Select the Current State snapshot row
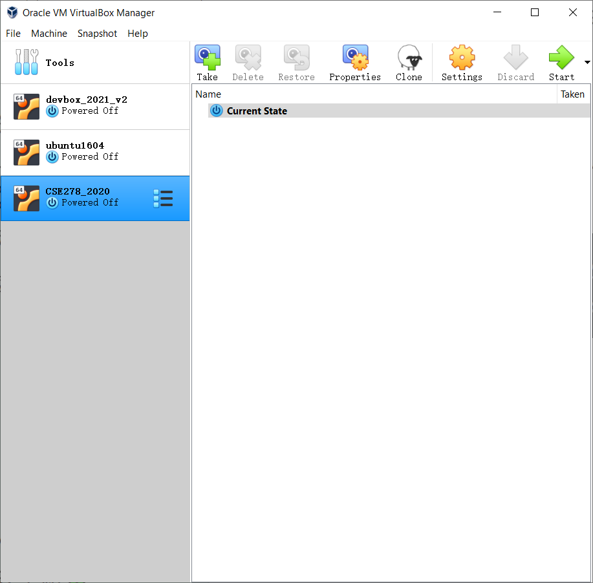 pyautogui.click(x=399, y=111)
